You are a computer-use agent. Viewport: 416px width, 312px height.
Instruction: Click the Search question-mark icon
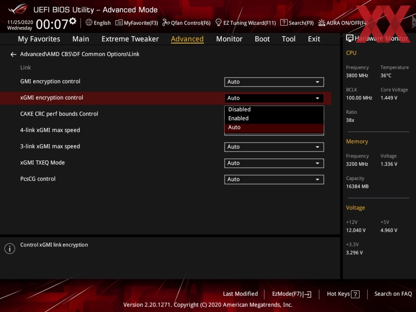(284, 22)
